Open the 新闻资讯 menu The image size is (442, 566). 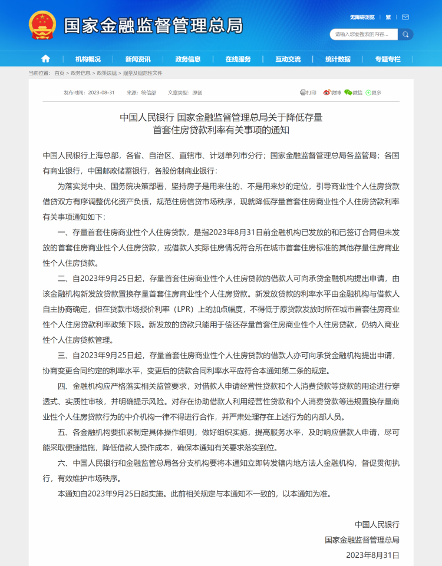click(x=138, y=59)
